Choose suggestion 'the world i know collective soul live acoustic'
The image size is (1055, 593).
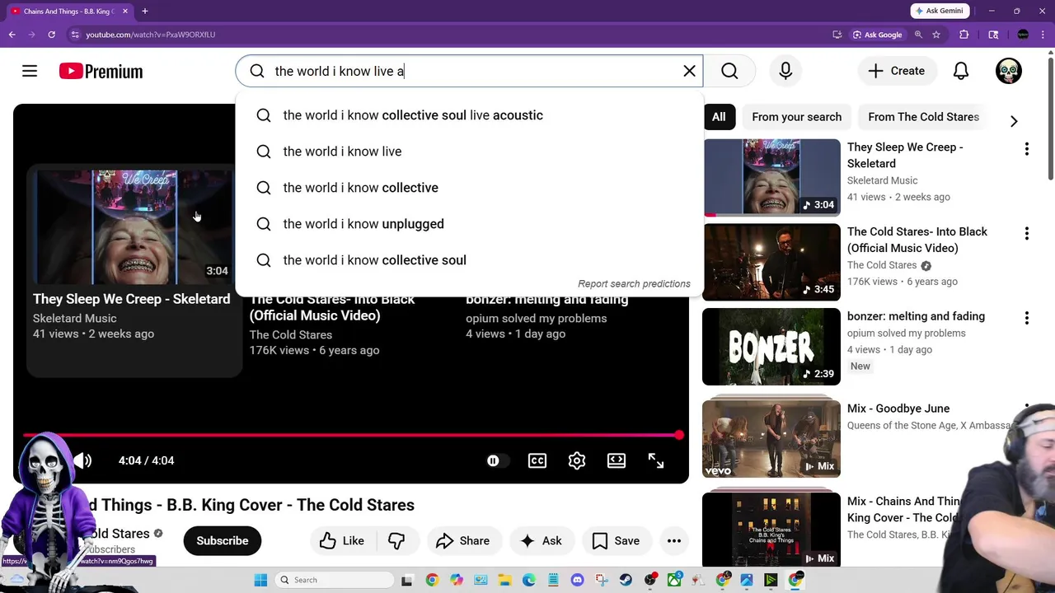click(x=469, y=115)
